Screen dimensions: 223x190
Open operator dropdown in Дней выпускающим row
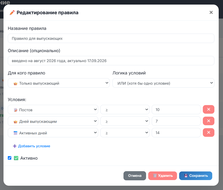(125, 121)
